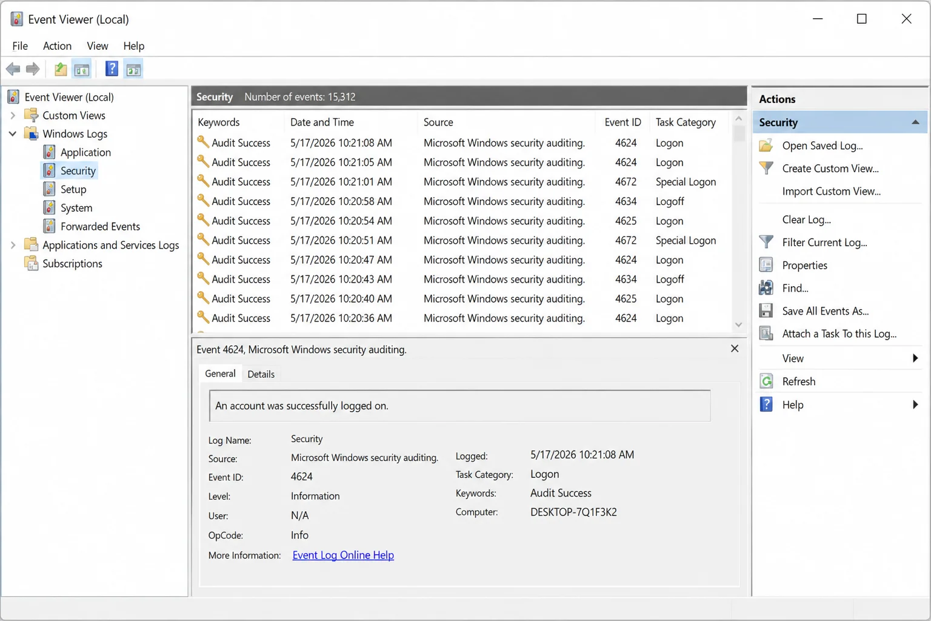
Task: Click the Forward arrow toolbar icon
Action: coord(33,69)
